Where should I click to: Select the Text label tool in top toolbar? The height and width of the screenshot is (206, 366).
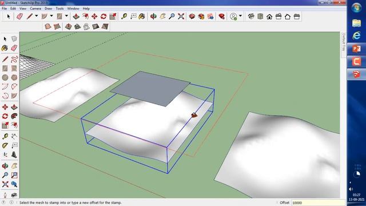coord(133,17)
